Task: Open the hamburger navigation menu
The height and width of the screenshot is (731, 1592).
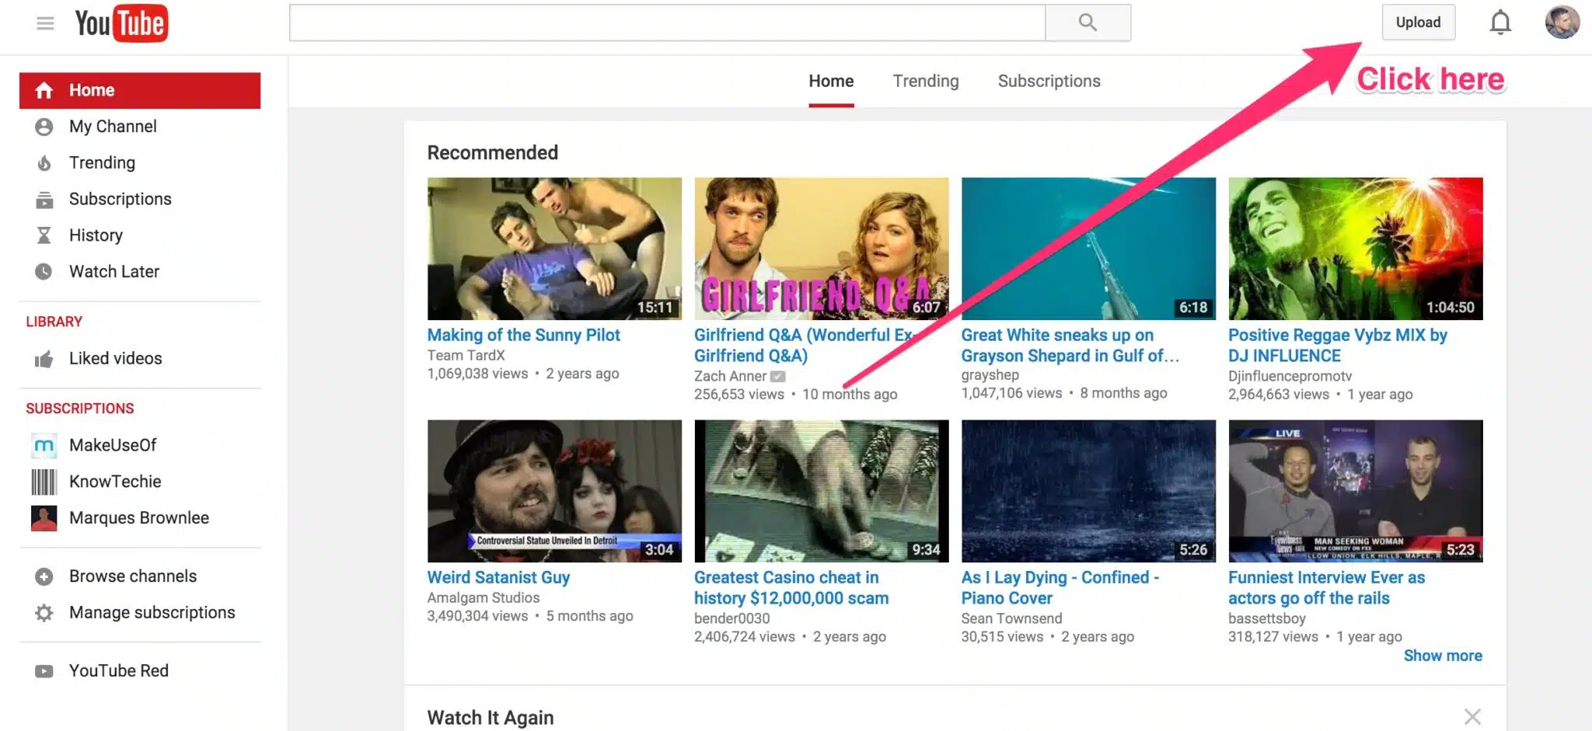Action: (45, 23)
